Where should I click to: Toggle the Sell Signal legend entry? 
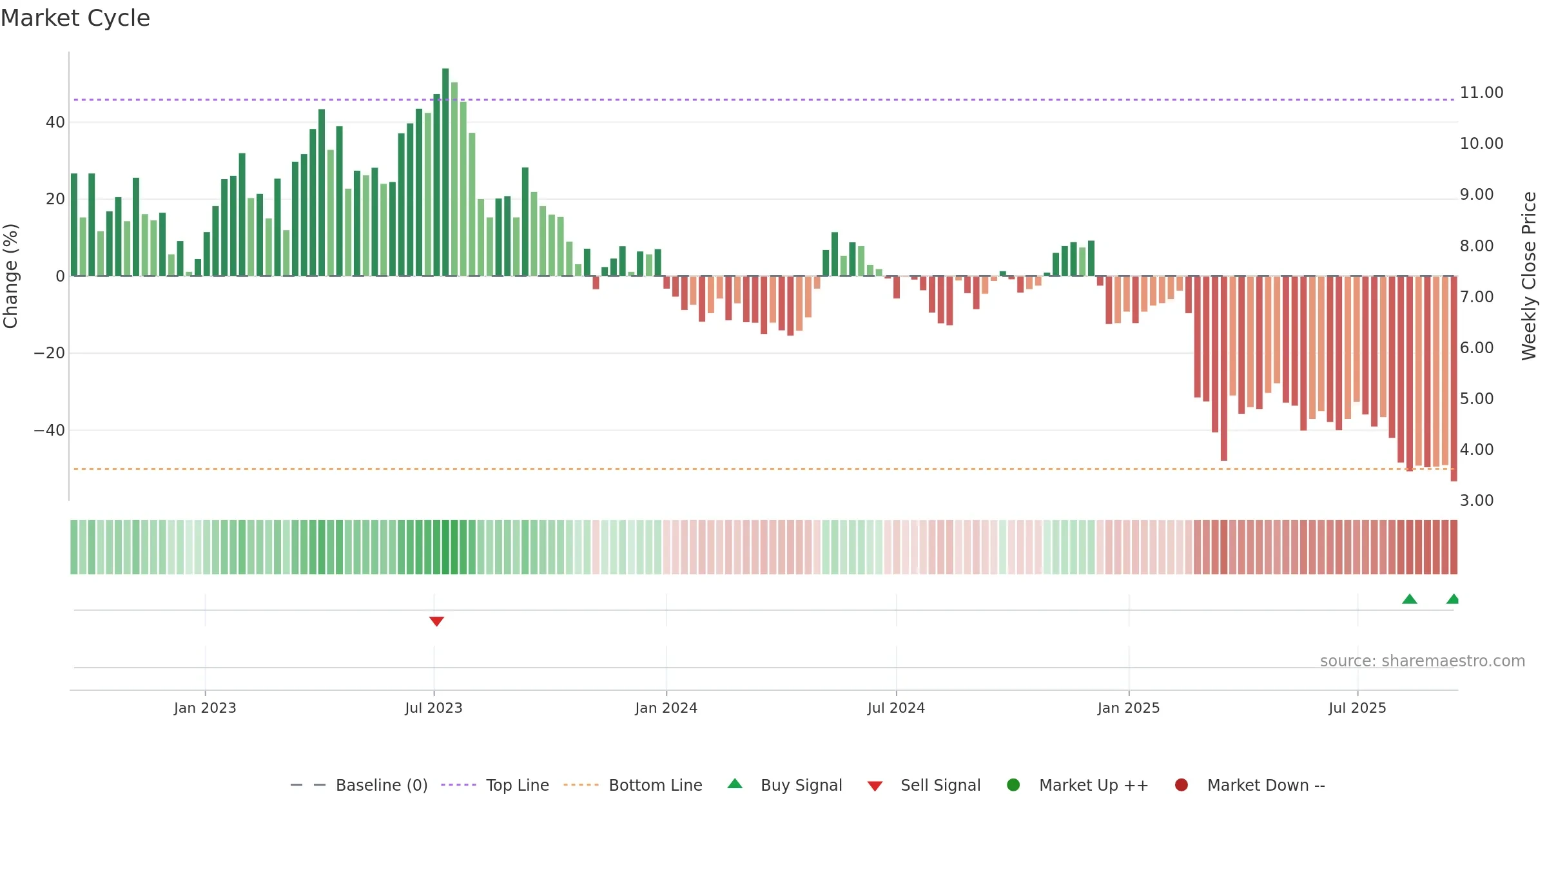pos(924,785)
